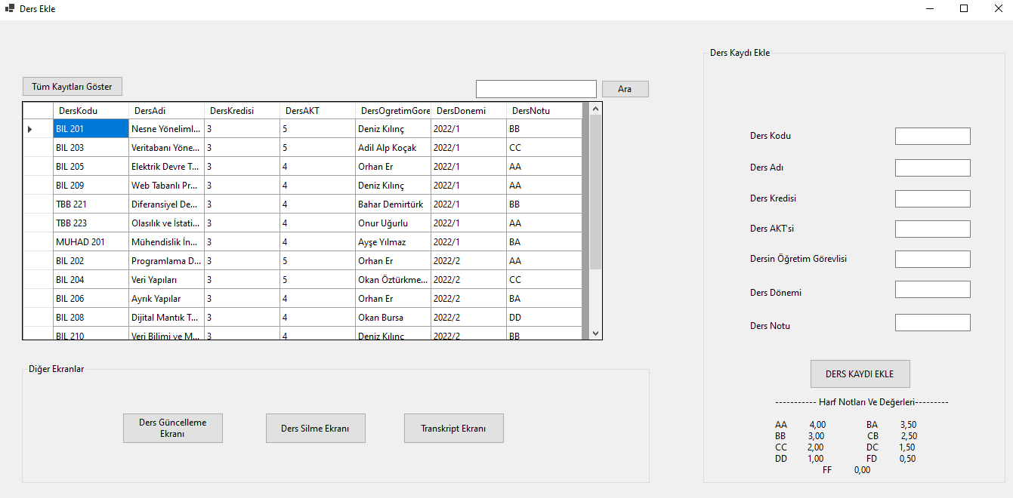Click the Ders Ekle window icon
Screen dimensions: 1013x498
tap(10, 8)
